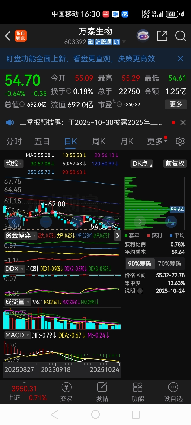This screenshot has height=425, width=191.
Task: Tap the 获利 legend red swatch
Action: point(149,236)
